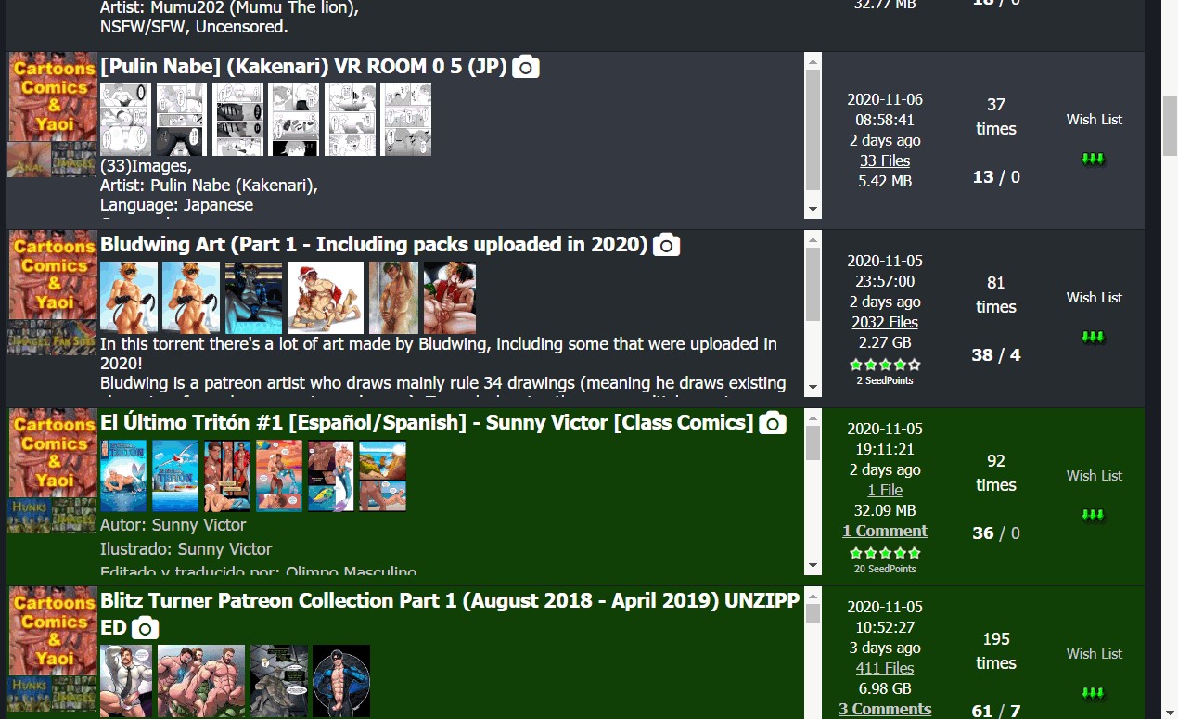Image resolution: width=1178 pixels, height=719 pixels.
Task: Click the green download arrows for the VR ROOM torrent
Action: click(1093, 159)
